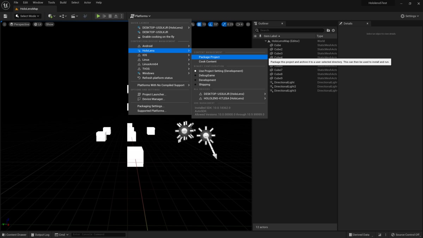Click the Eject from player icon
This screenshot has width=423, height=238.
116,16
